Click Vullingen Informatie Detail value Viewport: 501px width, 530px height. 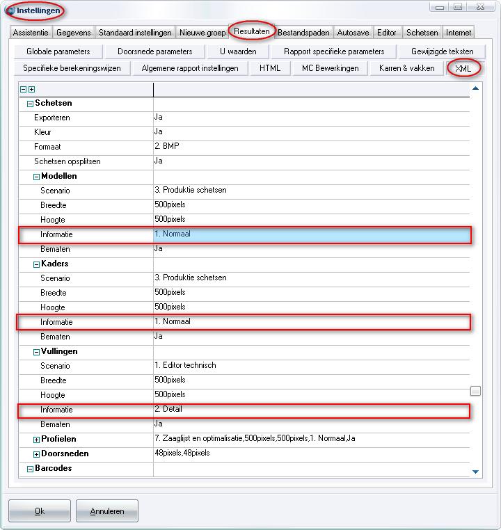(x=311, y=410)
